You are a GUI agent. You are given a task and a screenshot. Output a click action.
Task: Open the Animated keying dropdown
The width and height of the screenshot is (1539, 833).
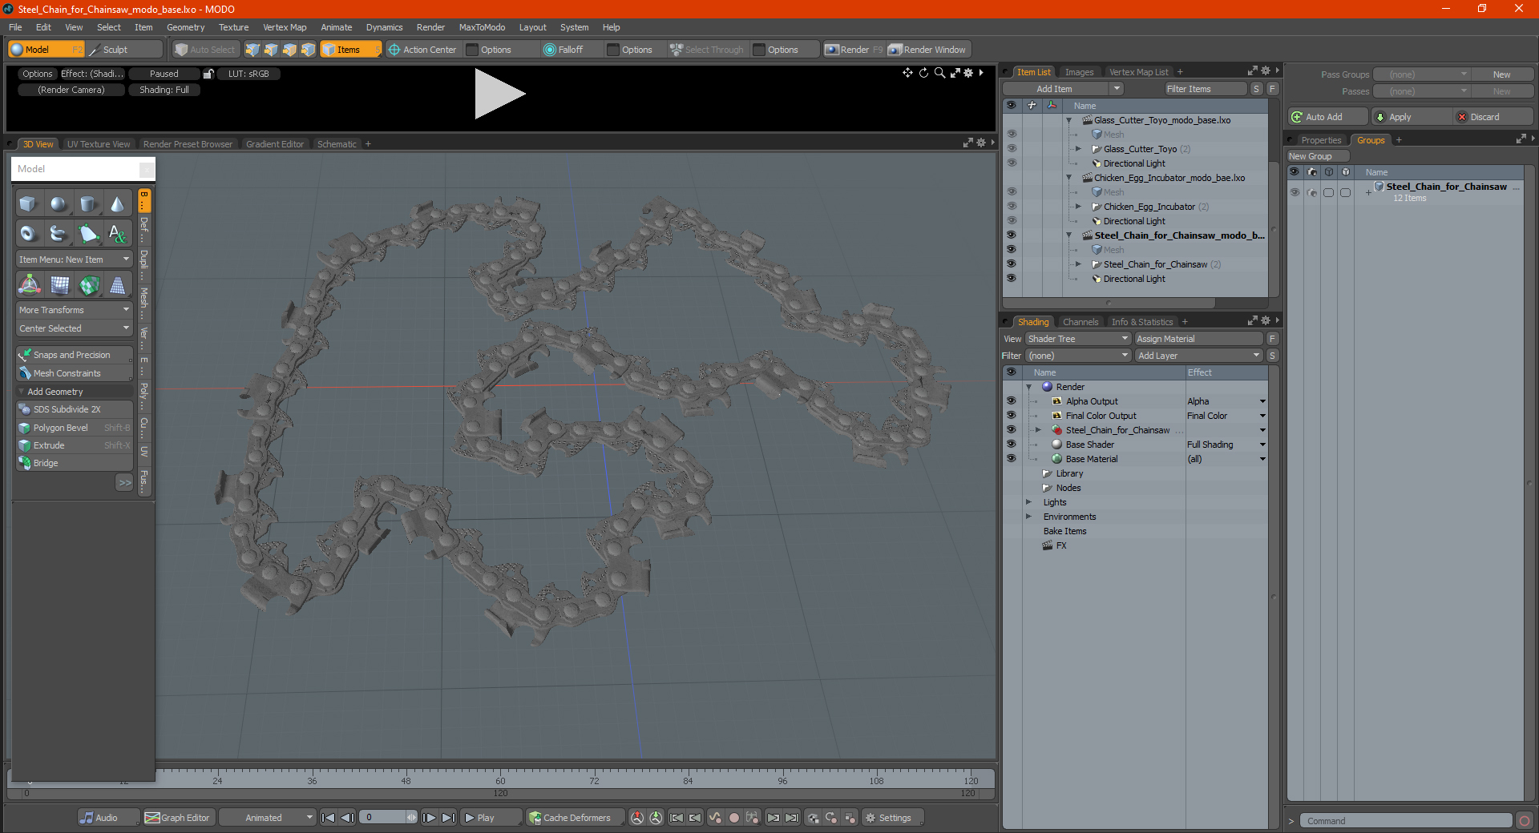pos(268,818)
